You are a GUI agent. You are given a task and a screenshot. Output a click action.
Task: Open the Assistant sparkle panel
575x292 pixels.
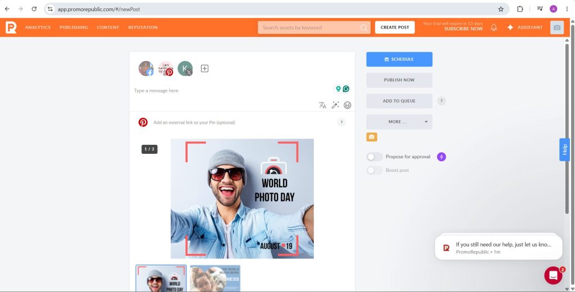click(524, 28)
